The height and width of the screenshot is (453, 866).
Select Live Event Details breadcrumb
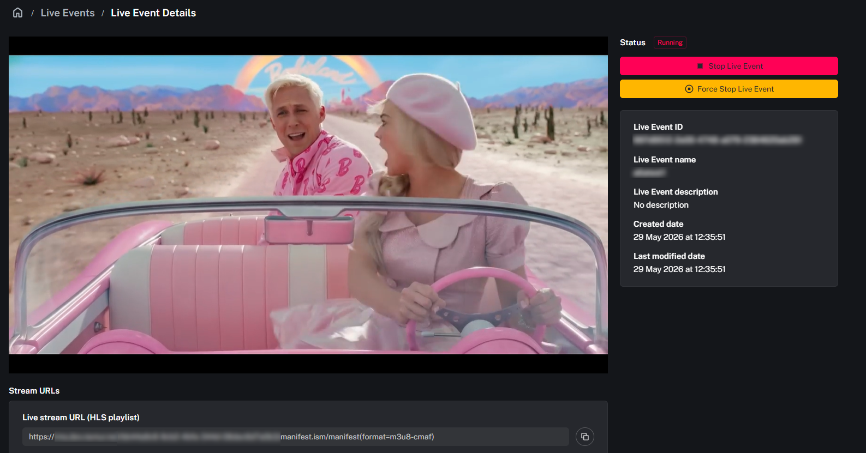coord(153,13)
